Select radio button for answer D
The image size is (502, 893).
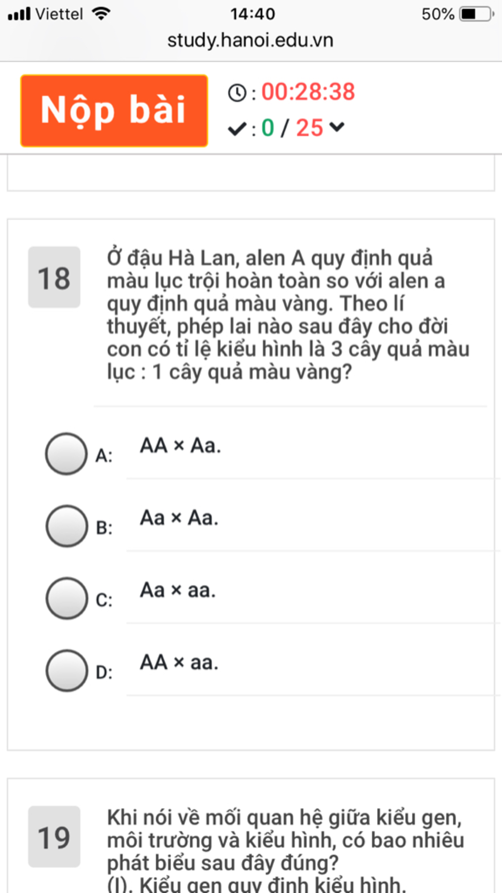click(66, 670)
